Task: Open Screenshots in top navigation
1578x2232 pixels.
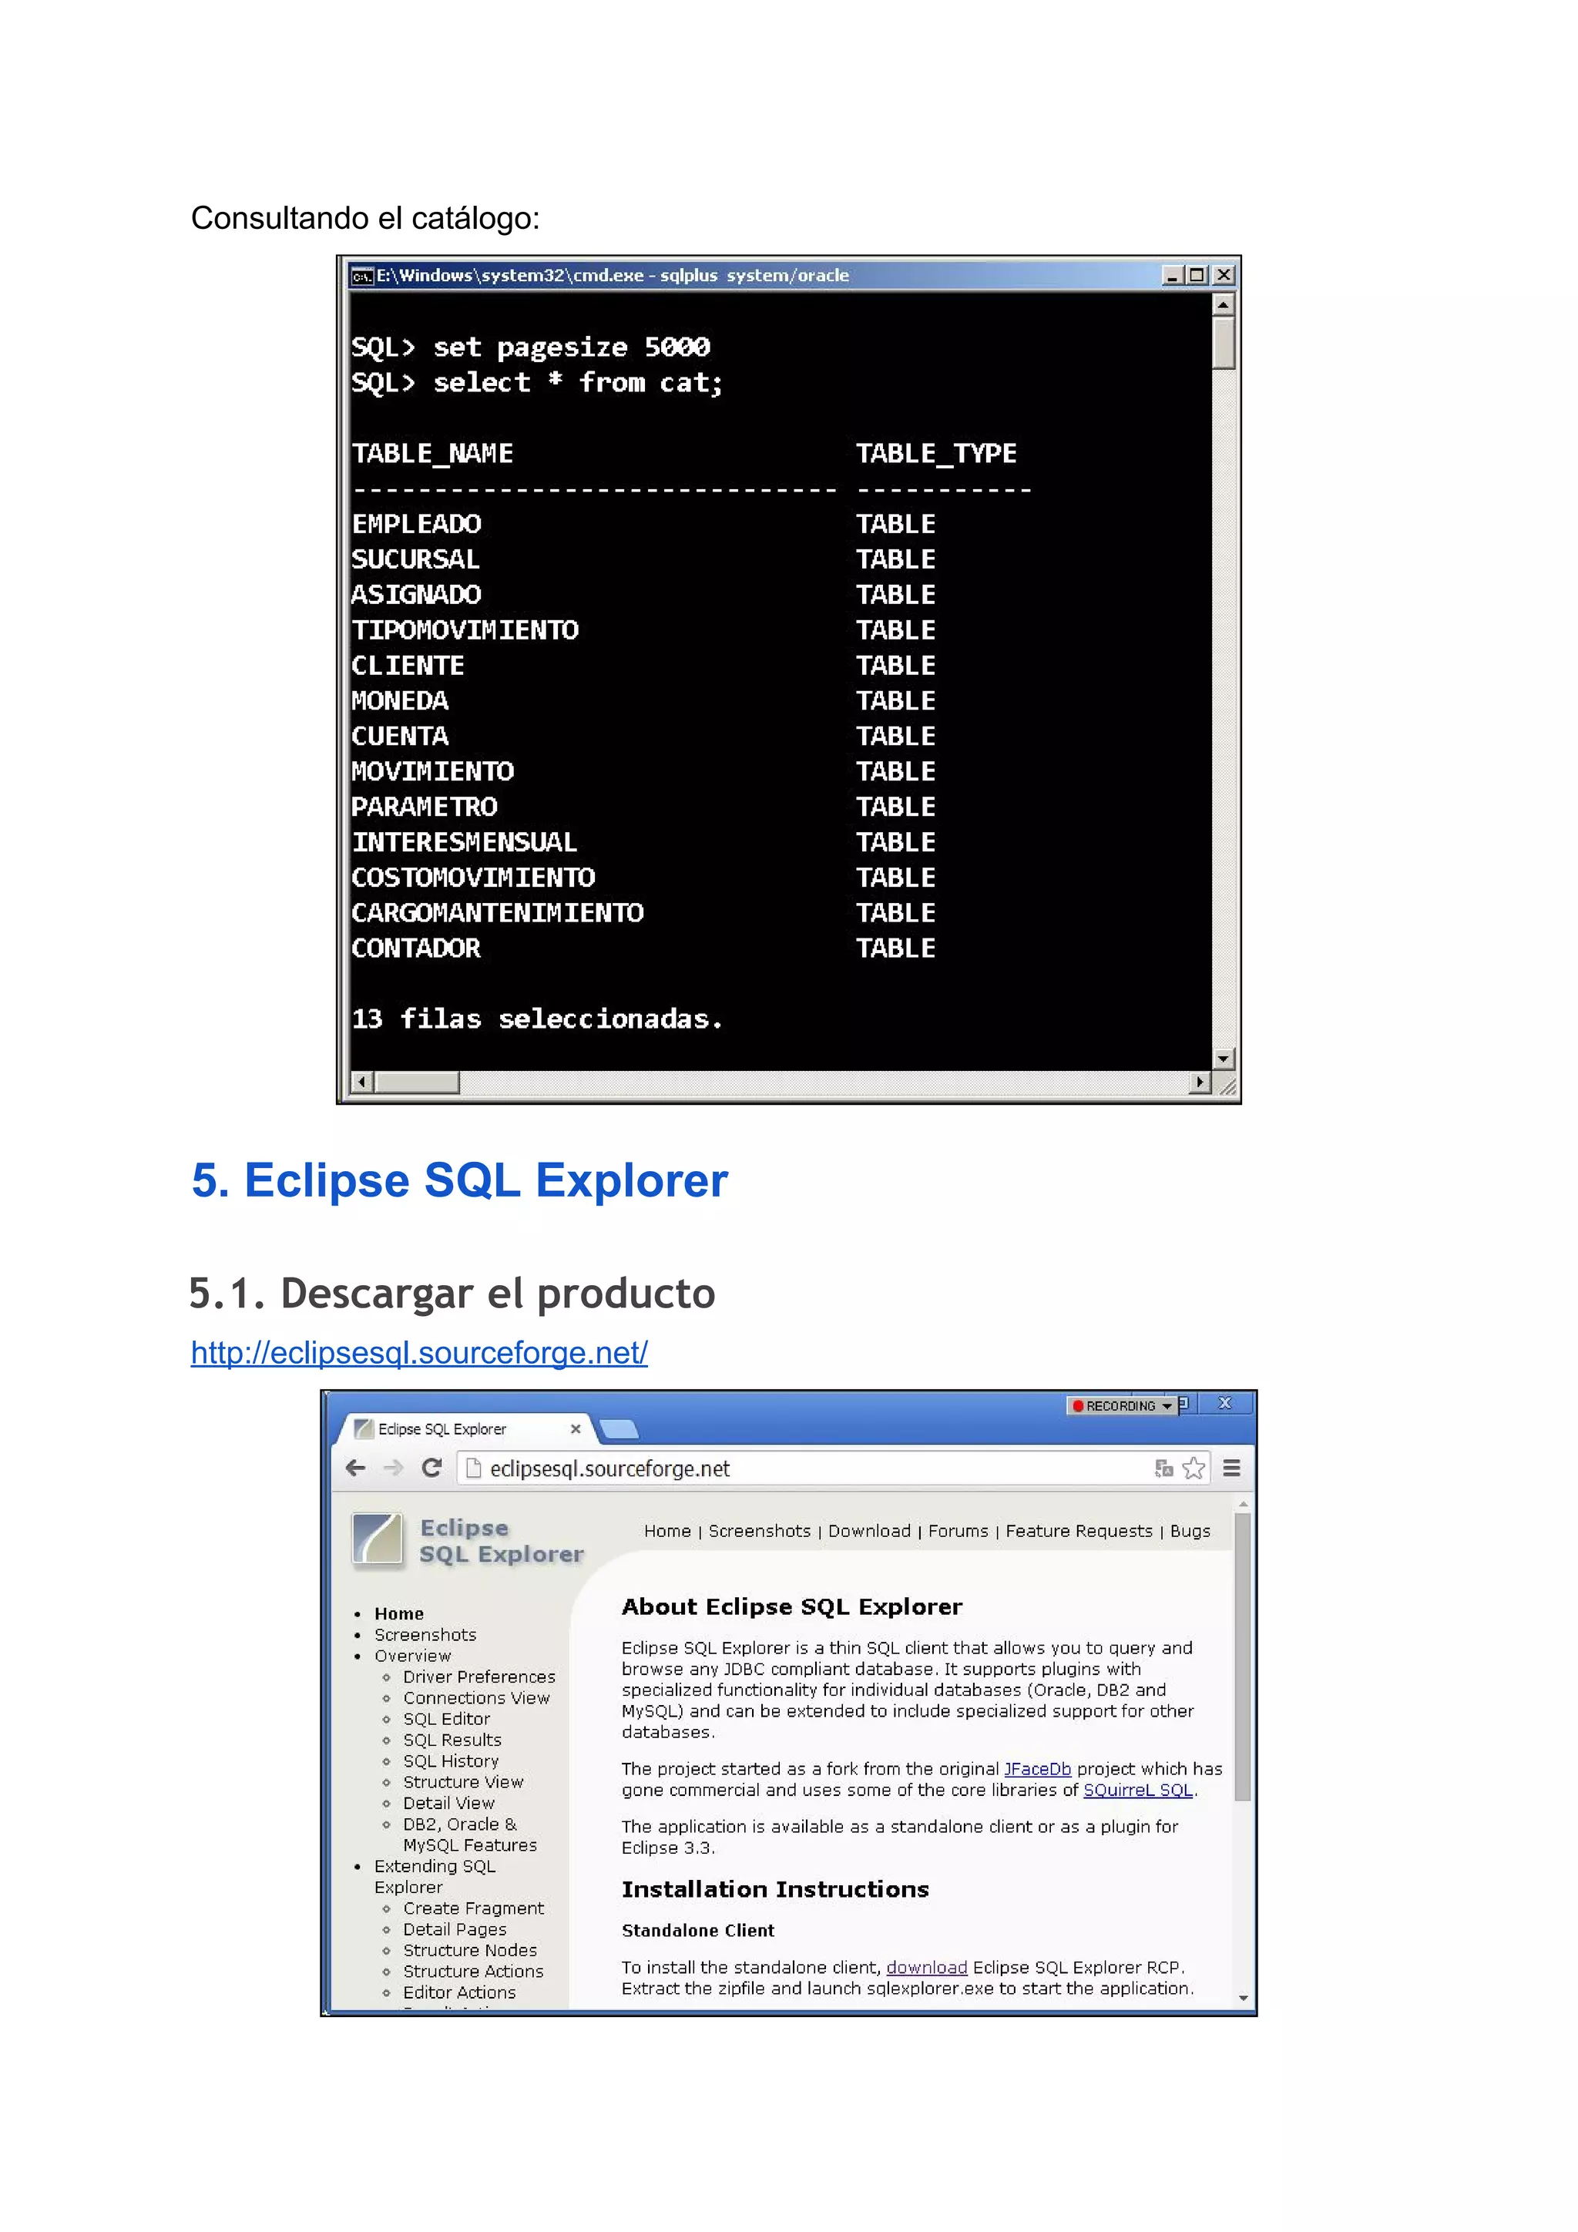Action: (x=760, y=1531)
